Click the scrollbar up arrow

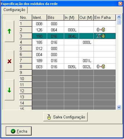pos(119,17)
